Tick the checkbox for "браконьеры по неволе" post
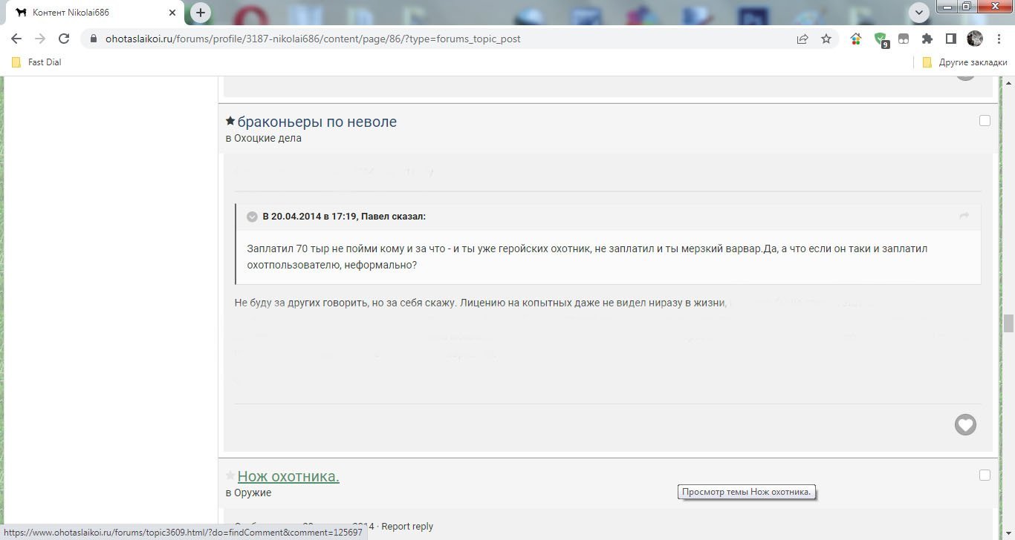This screenshot has width=1015, height=540. point(985,121)
